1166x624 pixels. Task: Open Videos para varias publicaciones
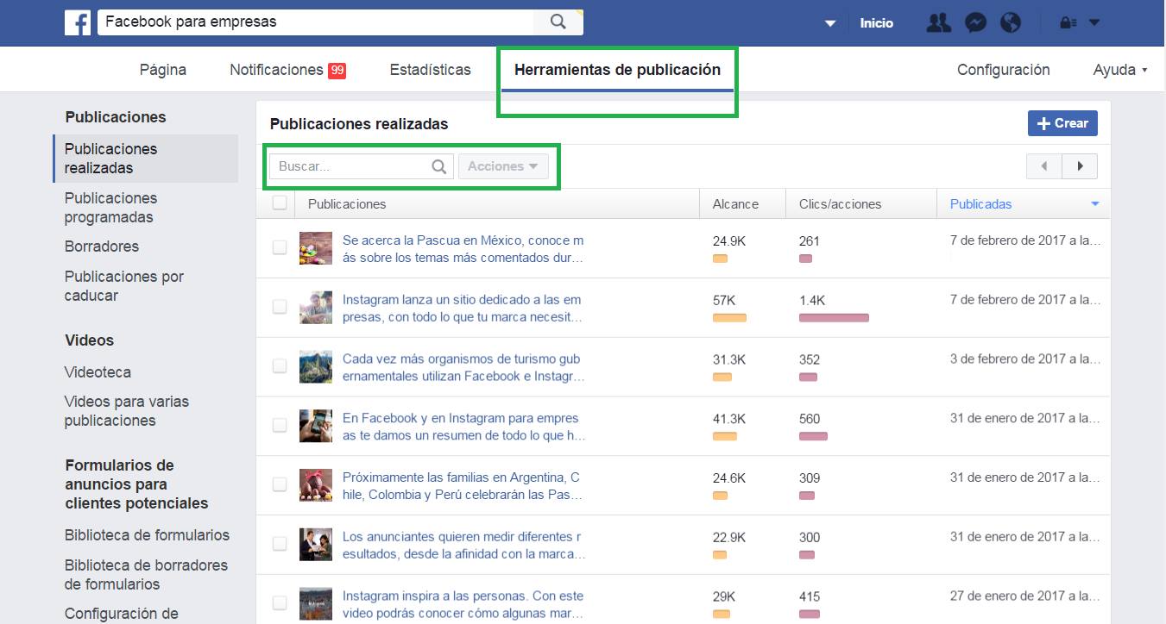coord(127,411)
